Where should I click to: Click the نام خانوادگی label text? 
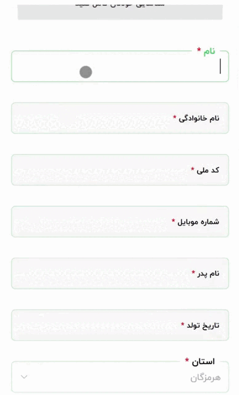[x=199, y=118]
